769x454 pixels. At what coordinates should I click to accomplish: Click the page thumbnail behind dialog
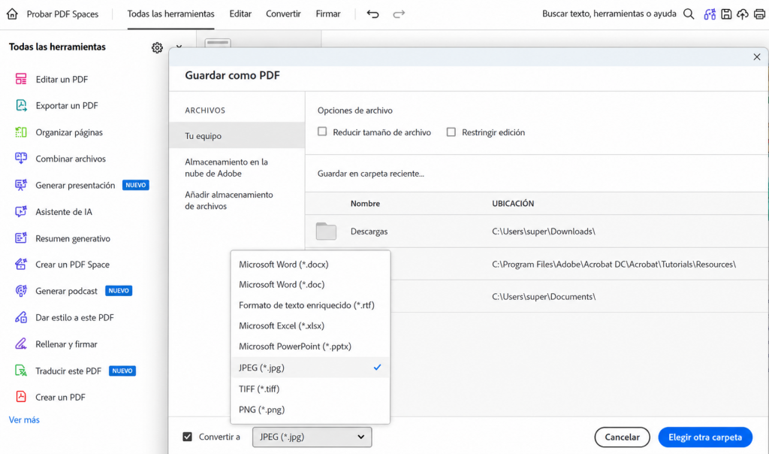click(x=218, y=43)
